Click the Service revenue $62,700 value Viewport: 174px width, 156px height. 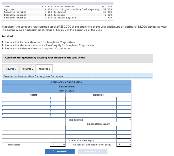click(107, 7)
